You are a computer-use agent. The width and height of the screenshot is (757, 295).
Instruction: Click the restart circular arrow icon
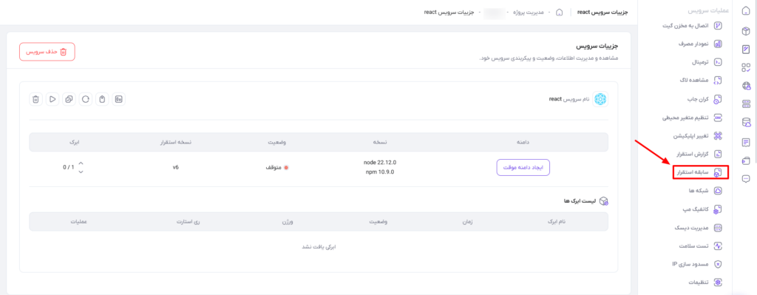click(86, 99)
